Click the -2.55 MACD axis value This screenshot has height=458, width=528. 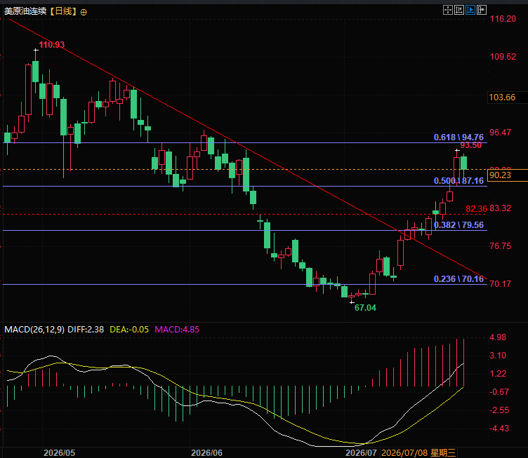(499, 410)
